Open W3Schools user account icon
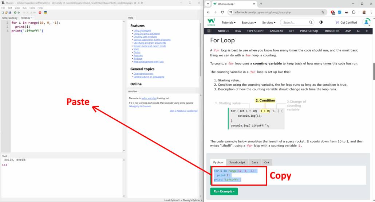 [x=366, y=22]
